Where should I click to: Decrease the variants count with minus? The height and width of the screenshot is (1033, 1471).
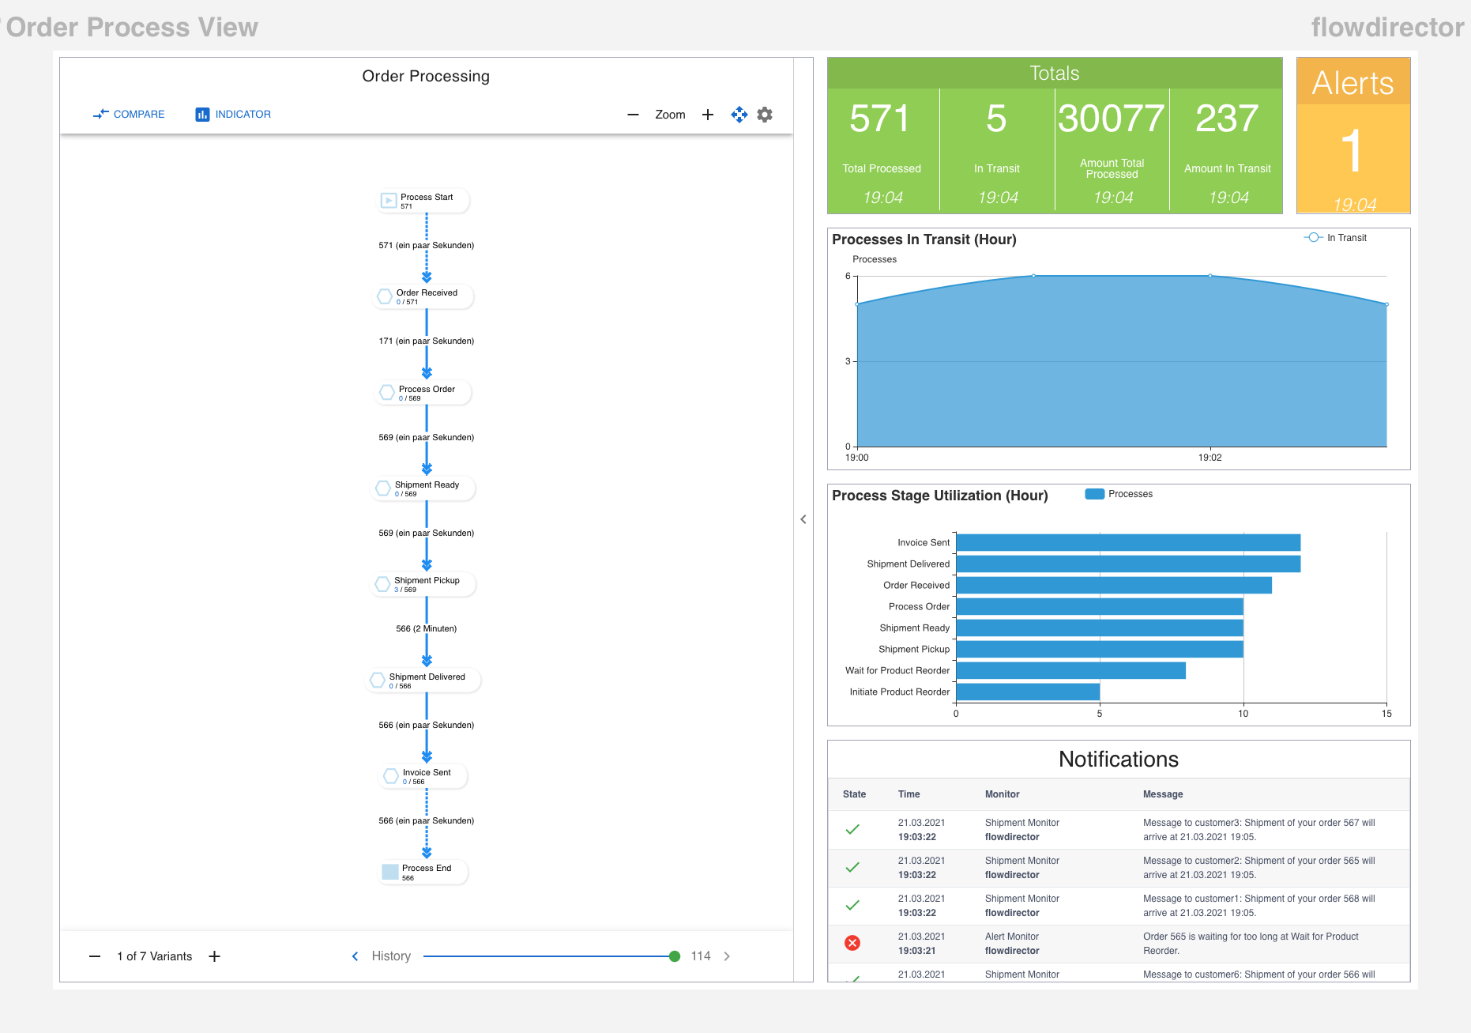(x=95, y=956)
